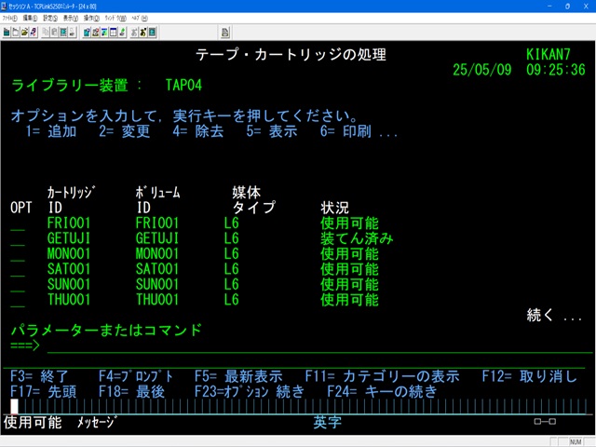Viewport: 596px width, 447px height.
Task: Click the date 25/05/09
Action: pyautogui.click(x=482, y=70)
